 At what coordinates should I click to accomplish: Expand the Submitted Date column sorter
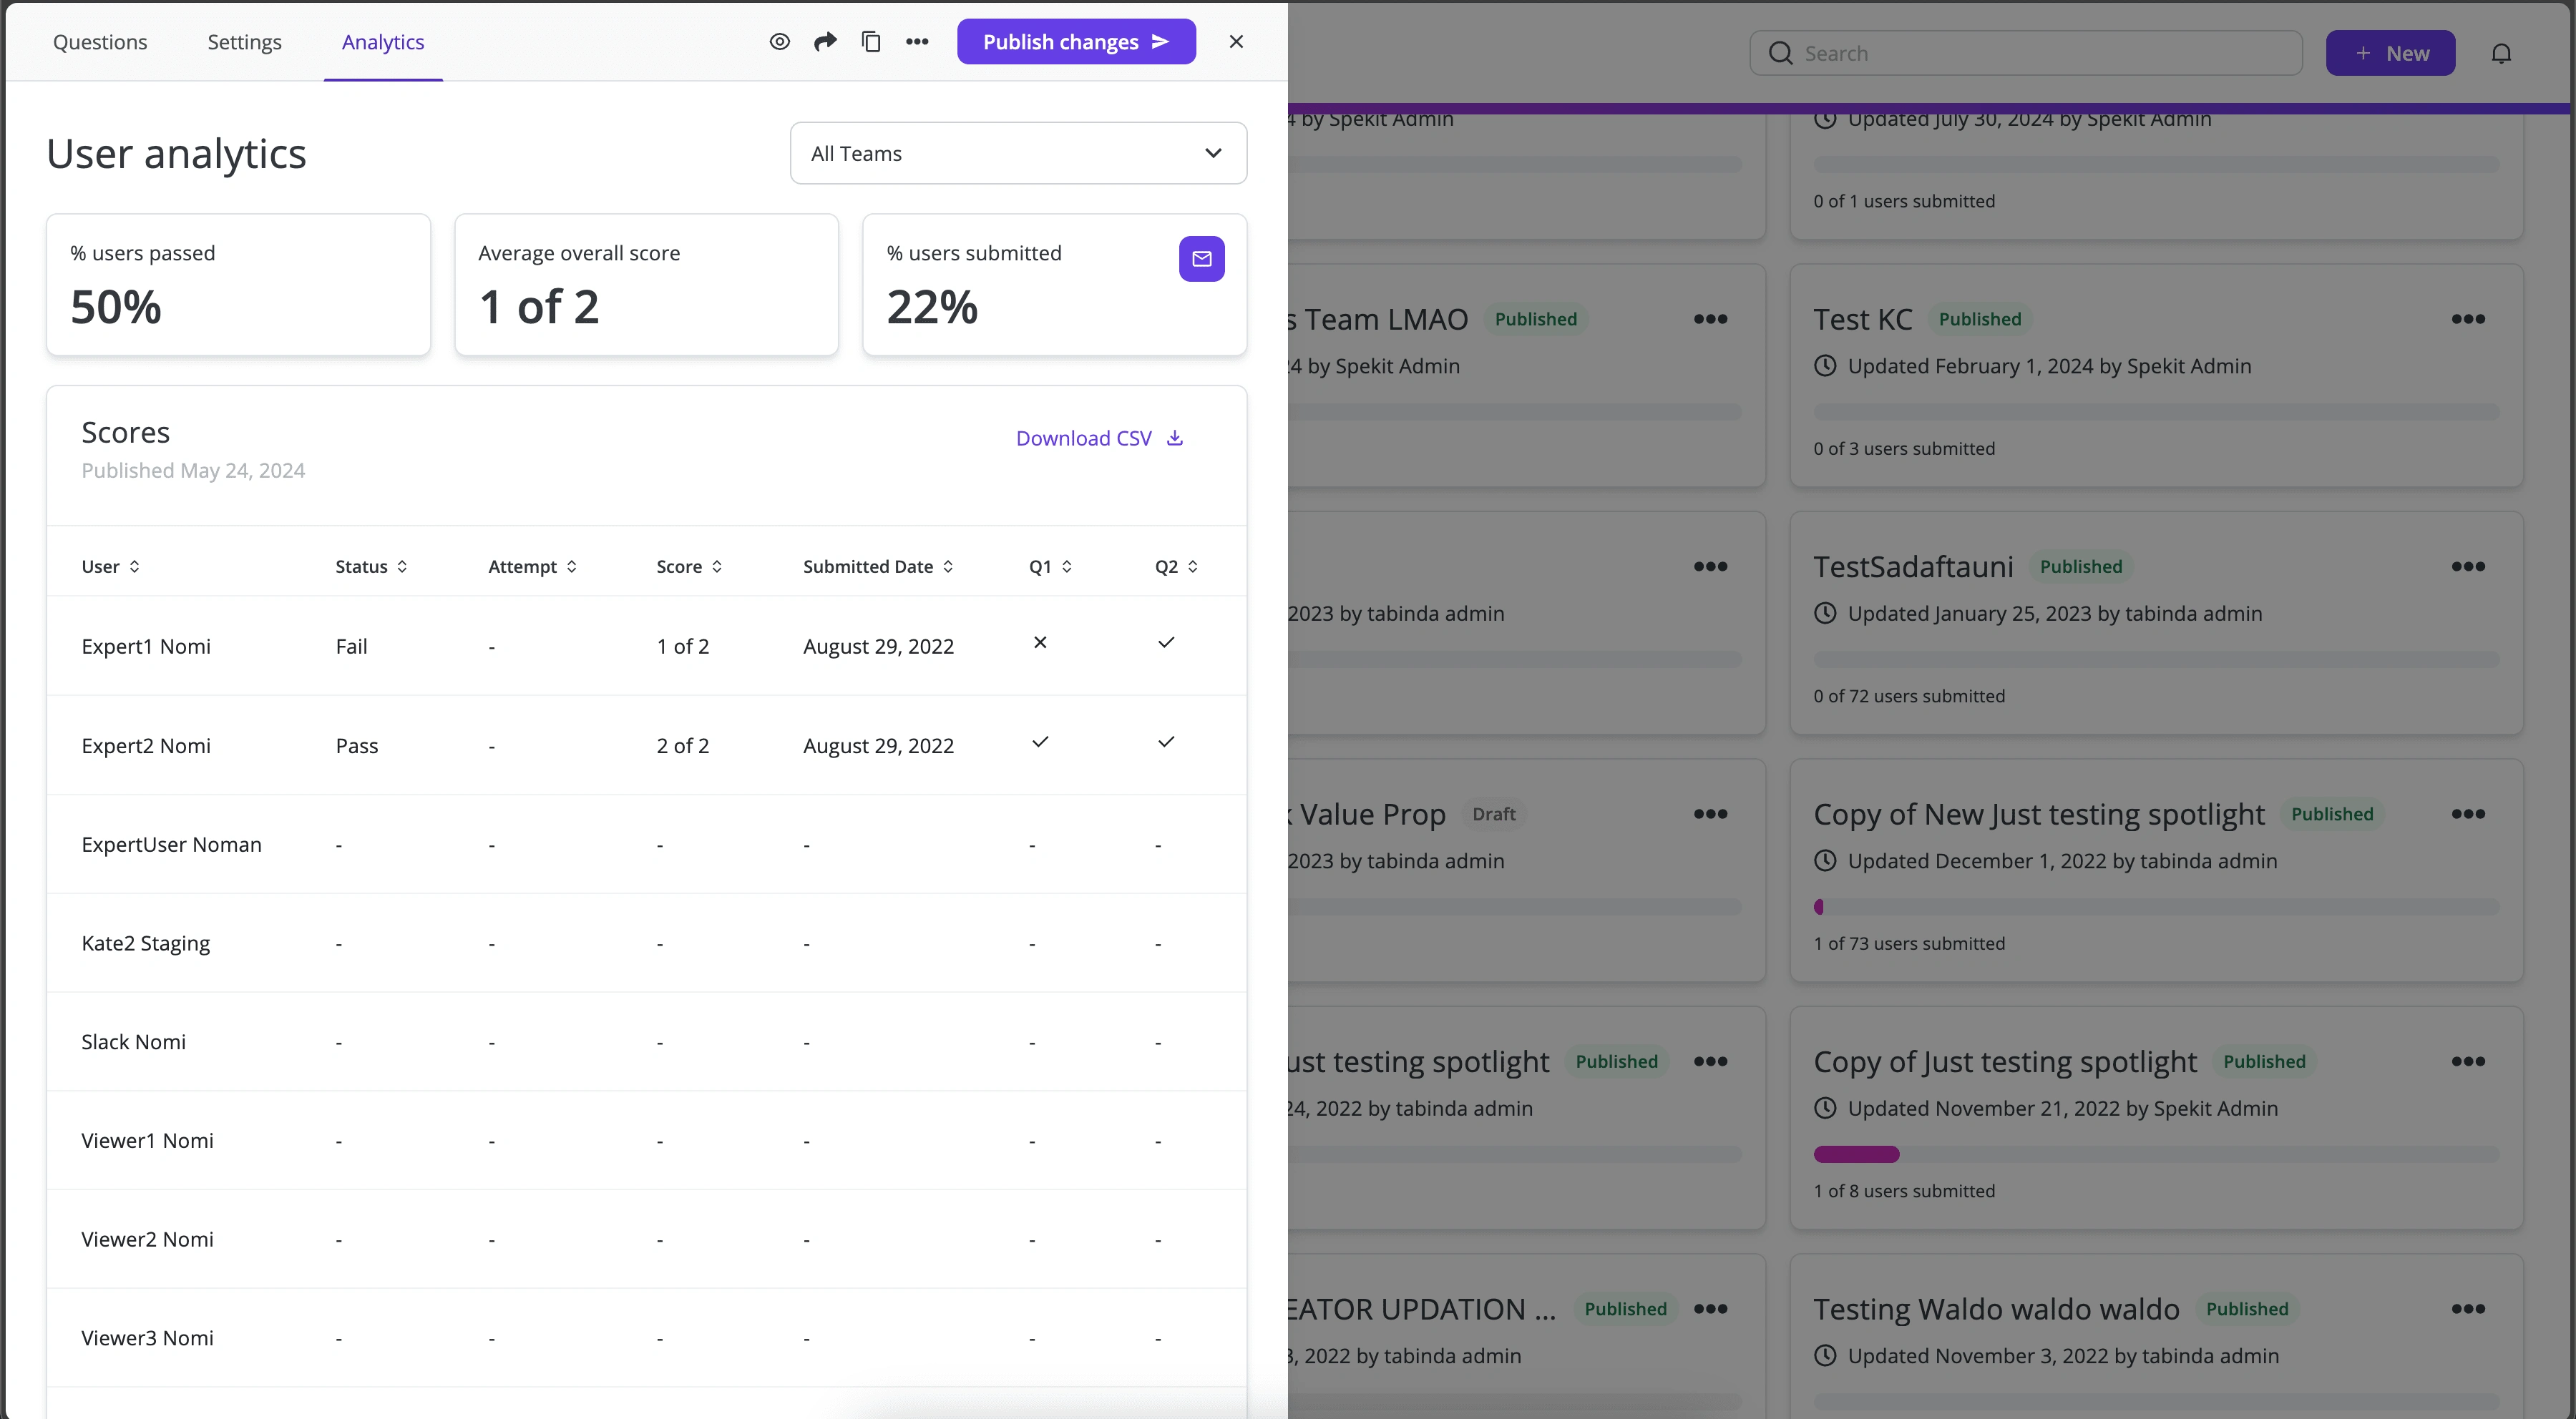click(951, 566)
